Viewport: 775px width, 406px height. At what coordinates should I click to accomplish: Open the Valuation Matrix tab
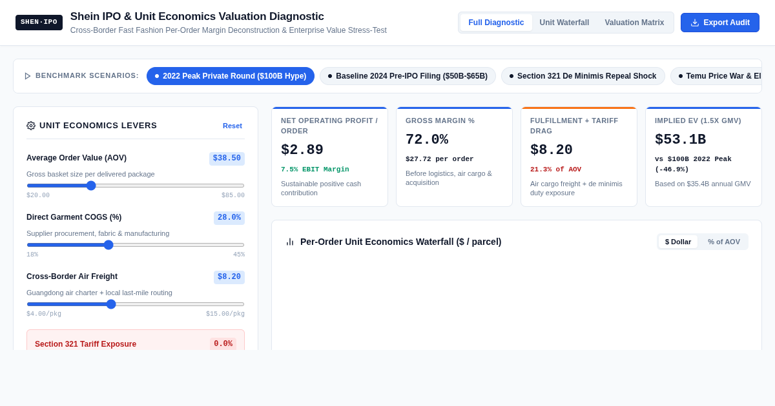point(634,23)
